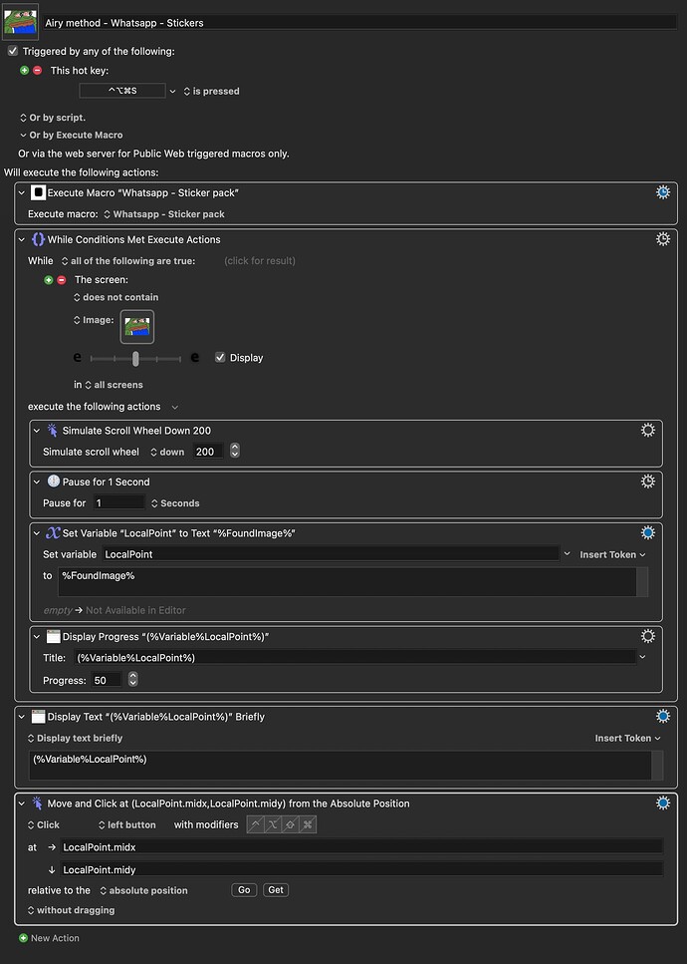Image resolution: width=687 pixels, height=964 pixels.
Task: Open the 'is pressed' hot key dropdown
Action: [209, 91]
